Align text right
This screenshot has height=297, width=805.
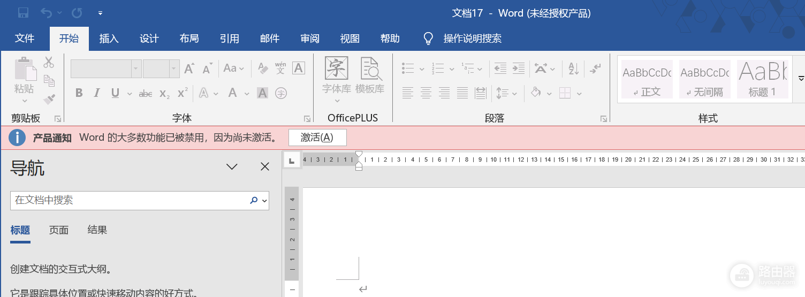click(x=444, y=93)
